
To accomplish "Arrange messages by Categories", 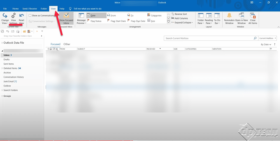I will [x=154, y=16].
